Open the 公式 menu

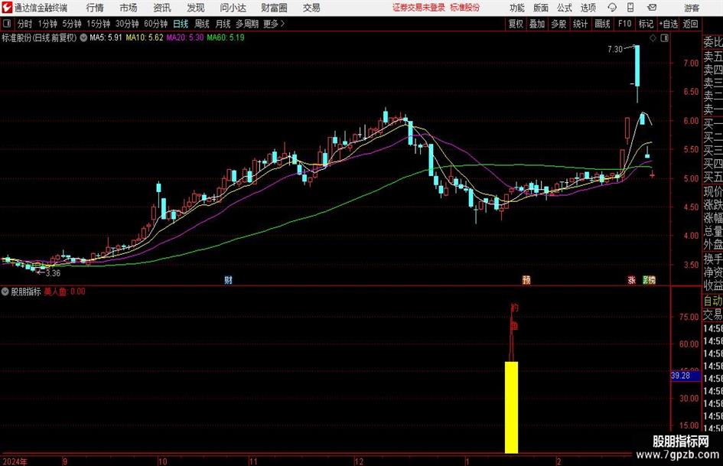565,8
